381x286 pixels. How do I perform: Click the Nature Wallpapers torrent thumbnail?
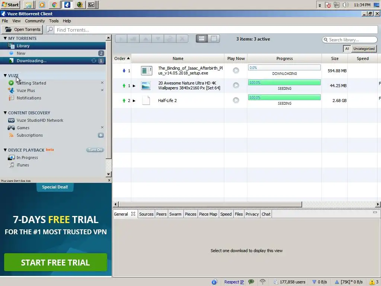click(146, 86)
